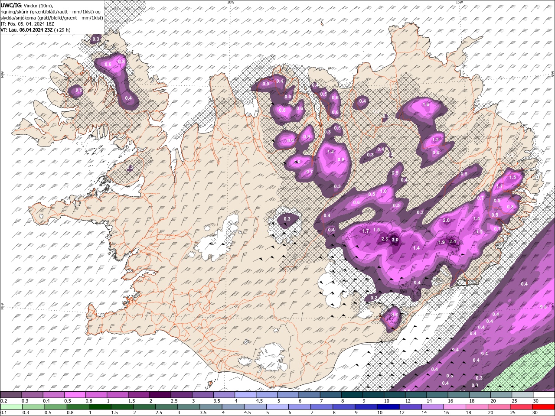The image size is (555, 416).
Task: Pick the white 30 swatch on purple scale
Action: coord(543,395)
